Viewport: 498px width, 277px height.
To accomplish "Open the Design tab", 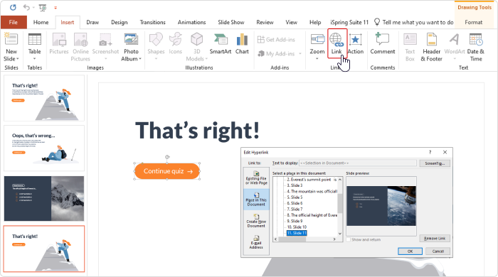I will 120,22.
